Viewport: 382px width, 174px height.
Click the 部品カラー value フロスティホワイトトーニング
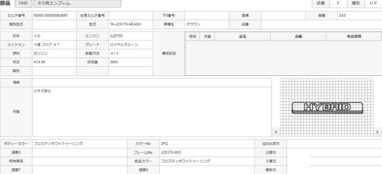tap(186, 161)
